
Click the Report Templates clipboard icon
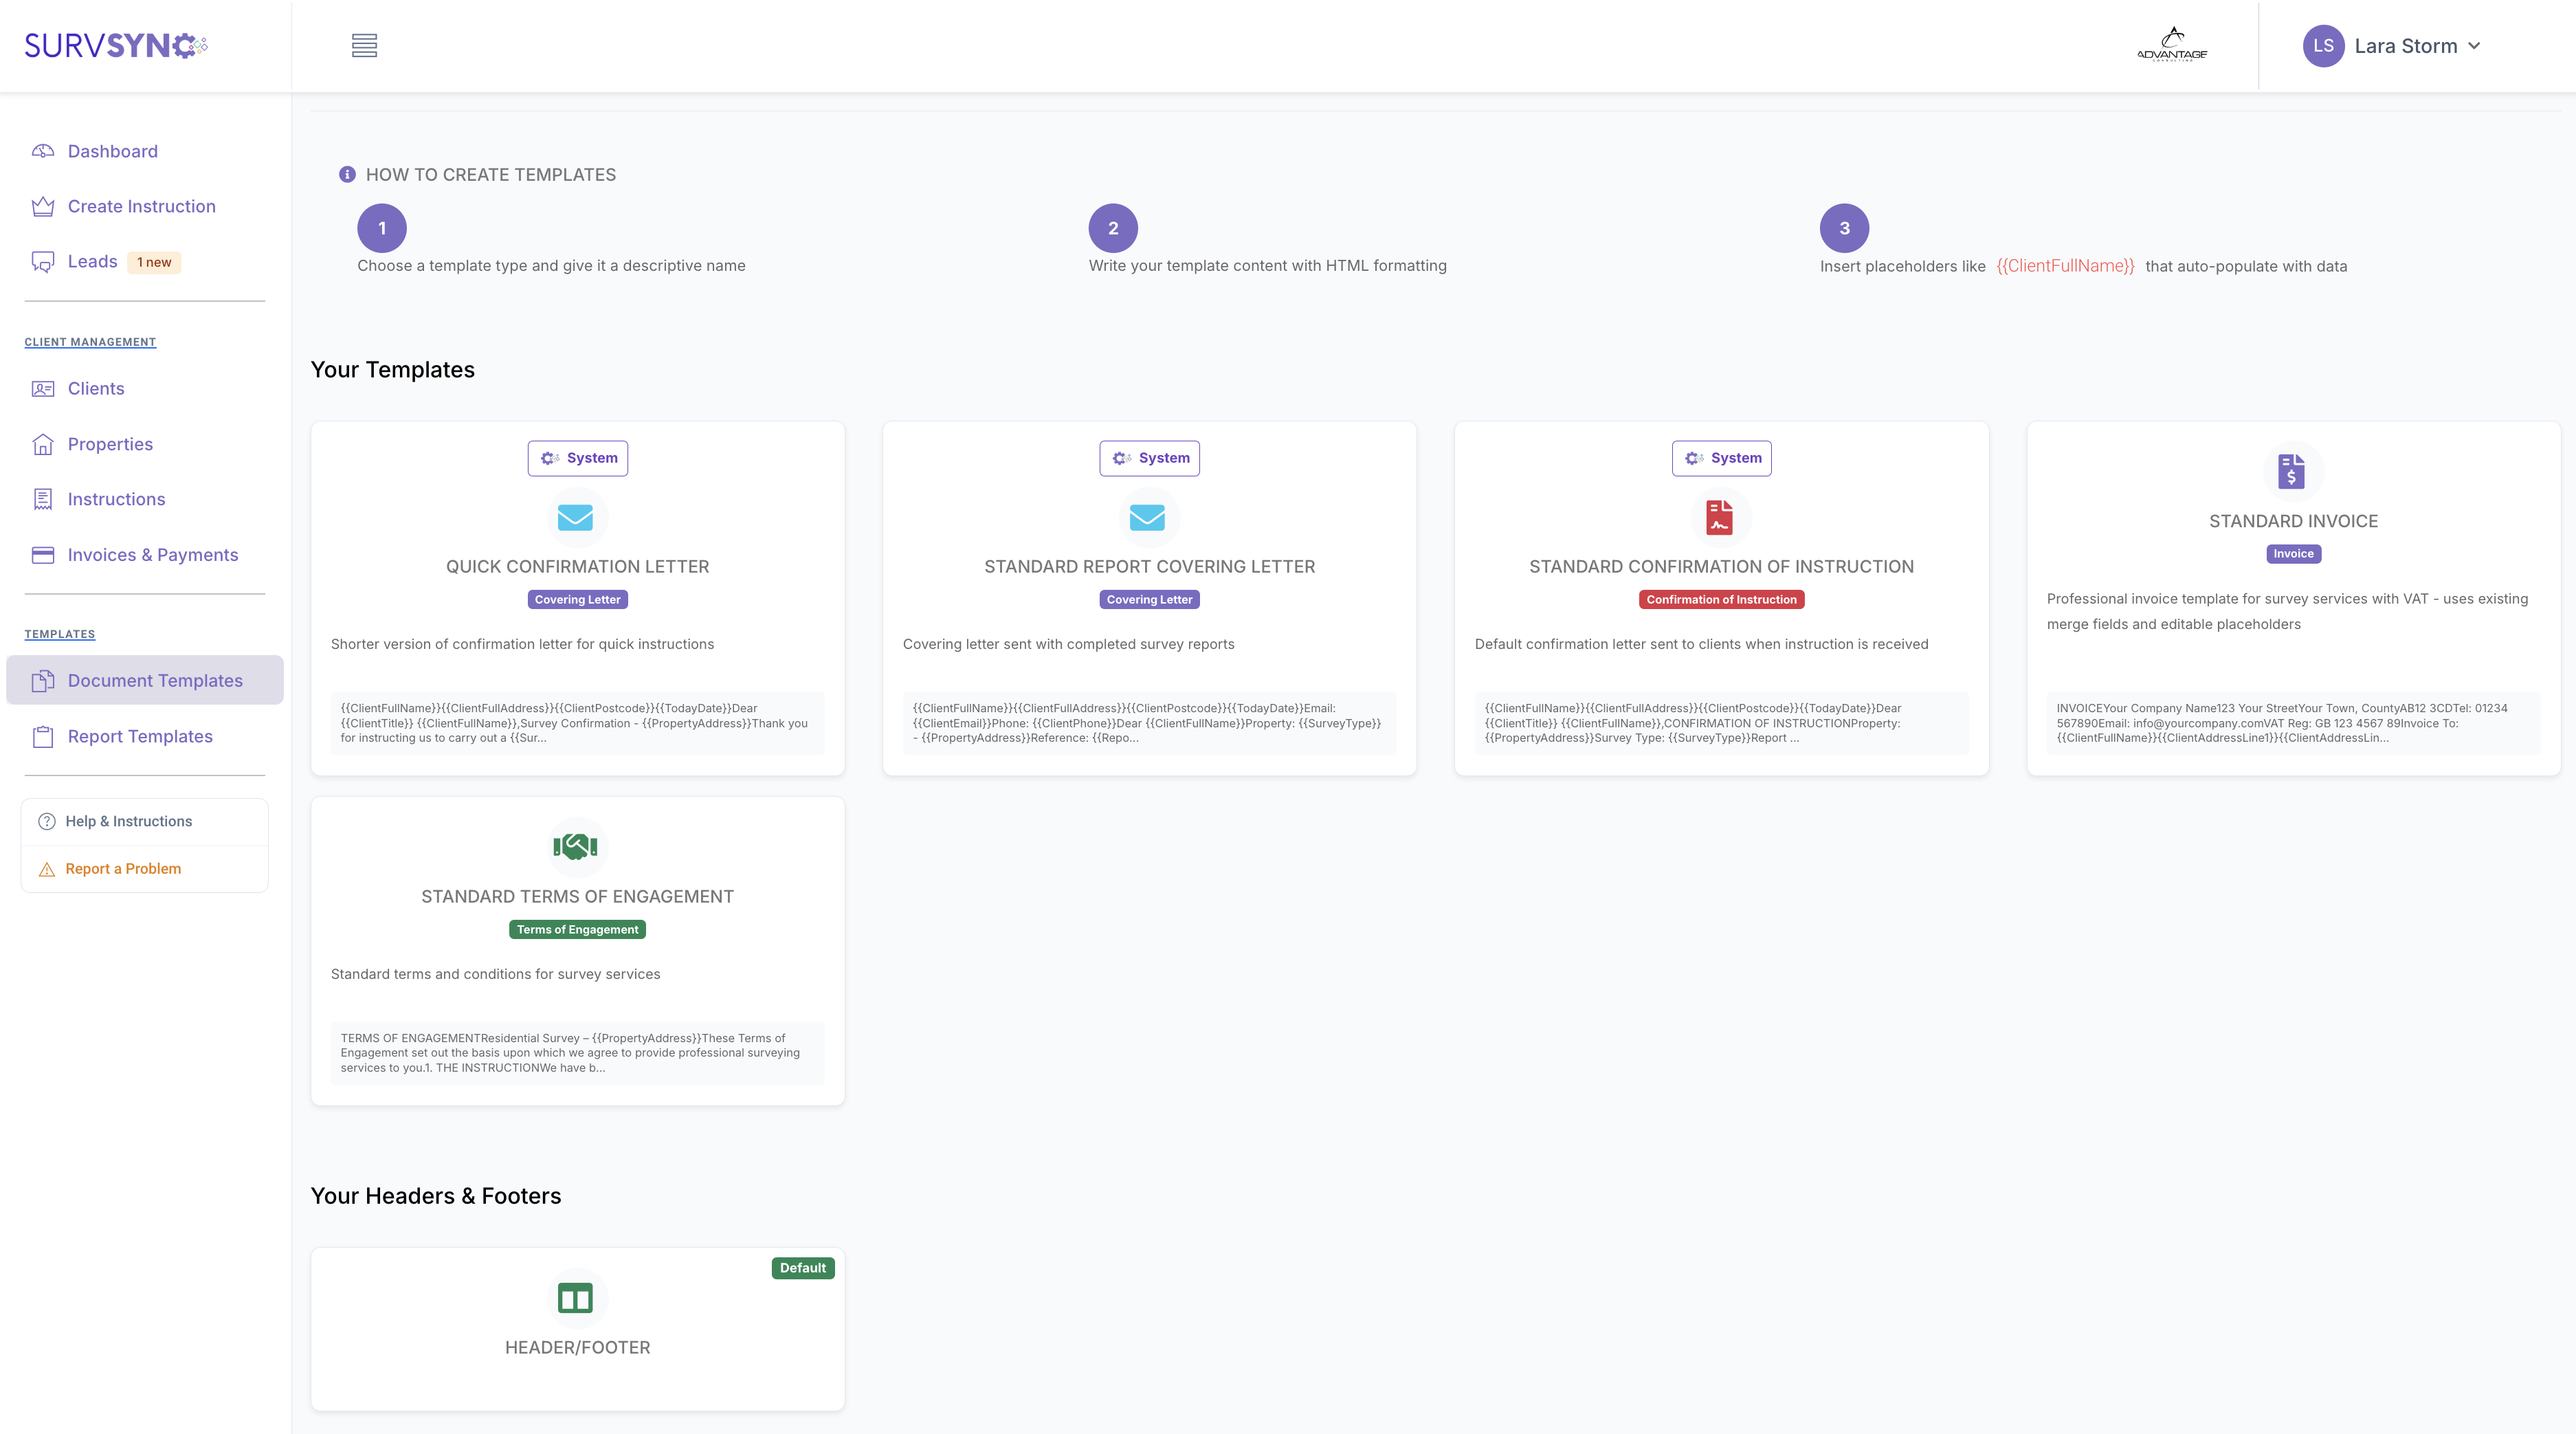pos(43,737)
